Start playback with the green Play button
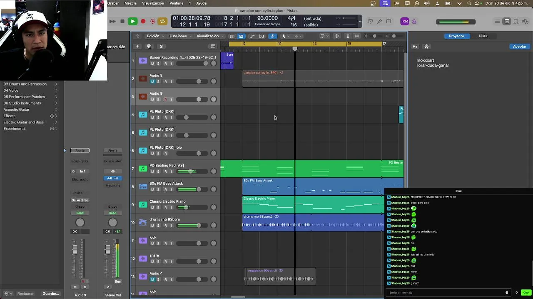533x299 pixels. (x=132, y=21)
